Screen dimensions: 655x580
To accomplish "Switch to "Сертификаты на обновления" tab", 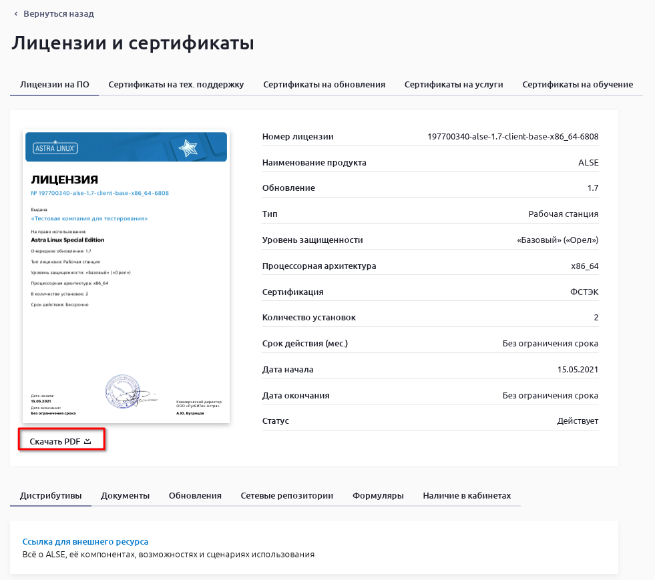I will (x=324, y=84).
